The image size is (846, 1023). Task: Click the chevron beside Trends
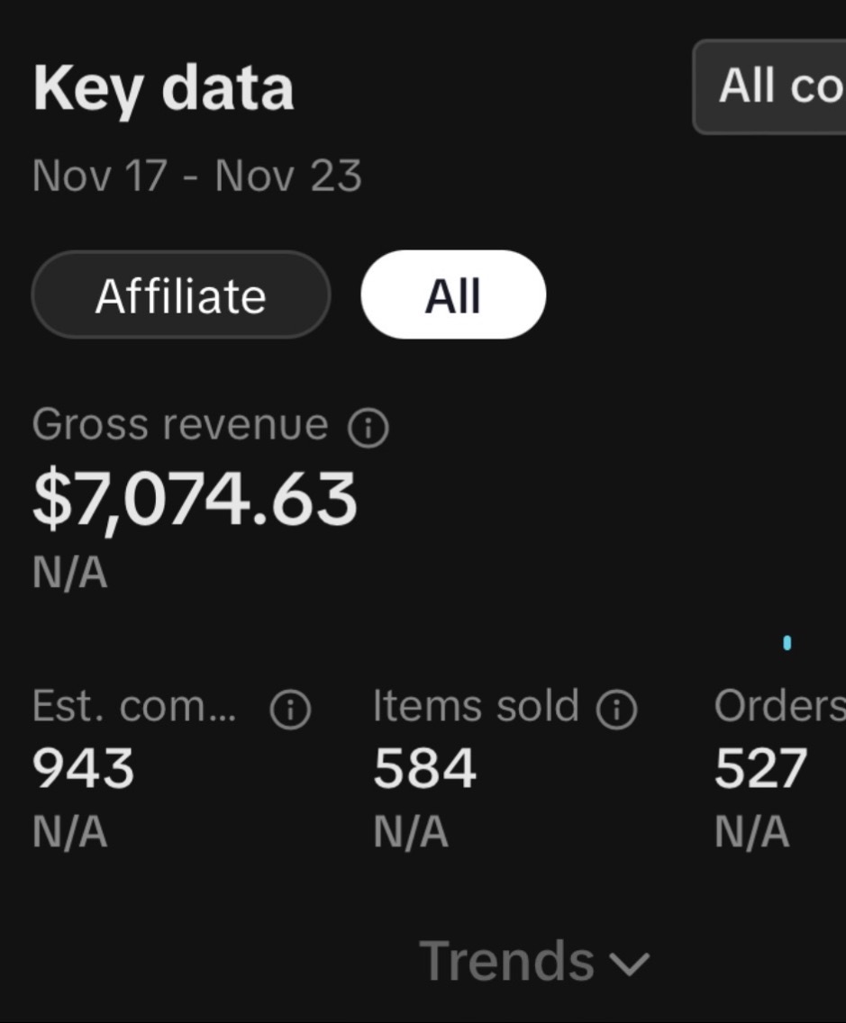point(629,964)
